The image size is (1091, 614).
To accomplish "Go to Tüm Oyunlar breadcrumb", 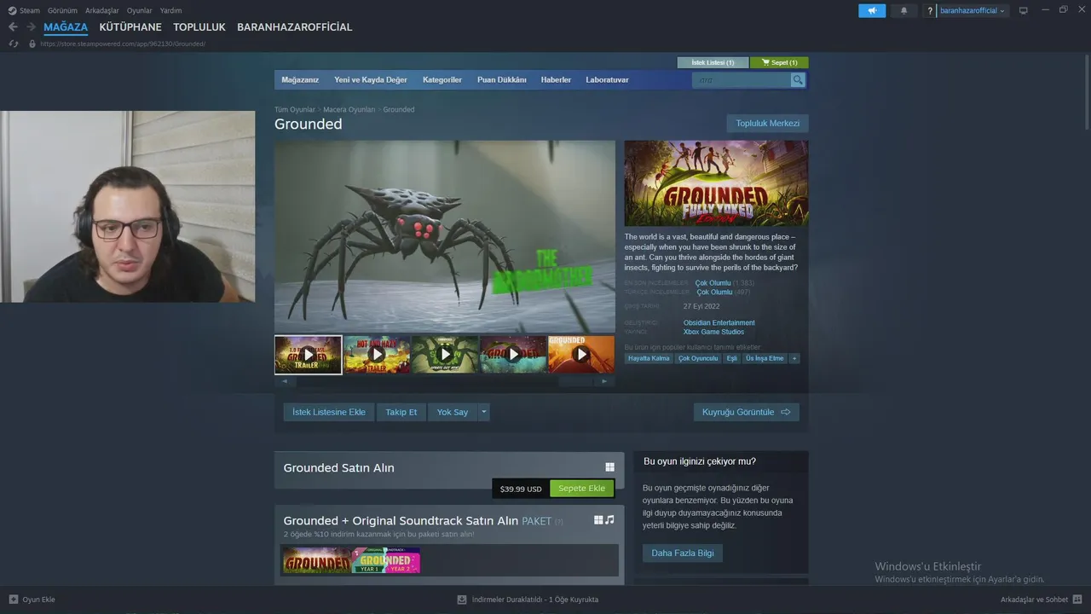I will pyautogui.click(x=295, y=110).
